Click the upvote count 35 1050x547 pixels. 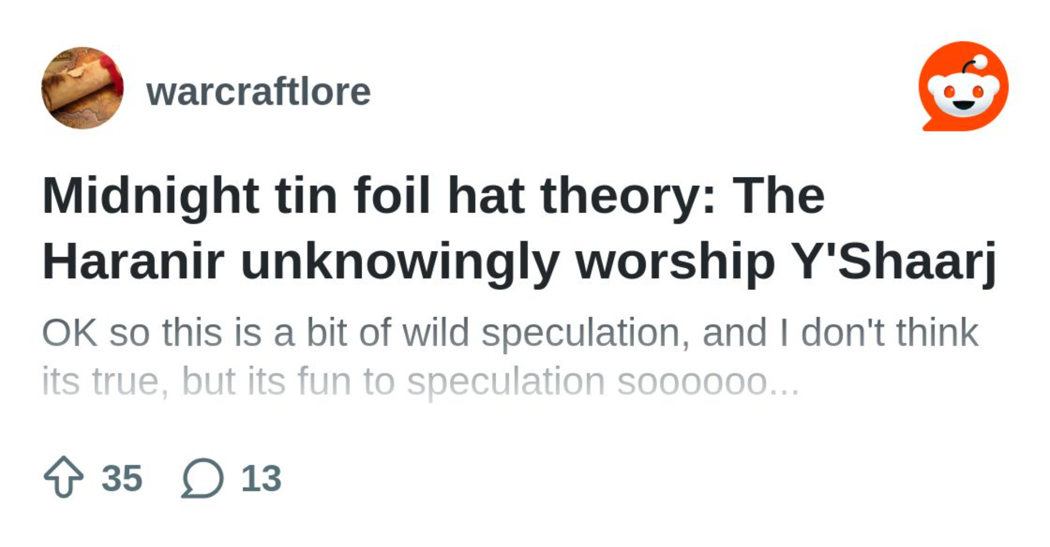click(x=122, y=478)
